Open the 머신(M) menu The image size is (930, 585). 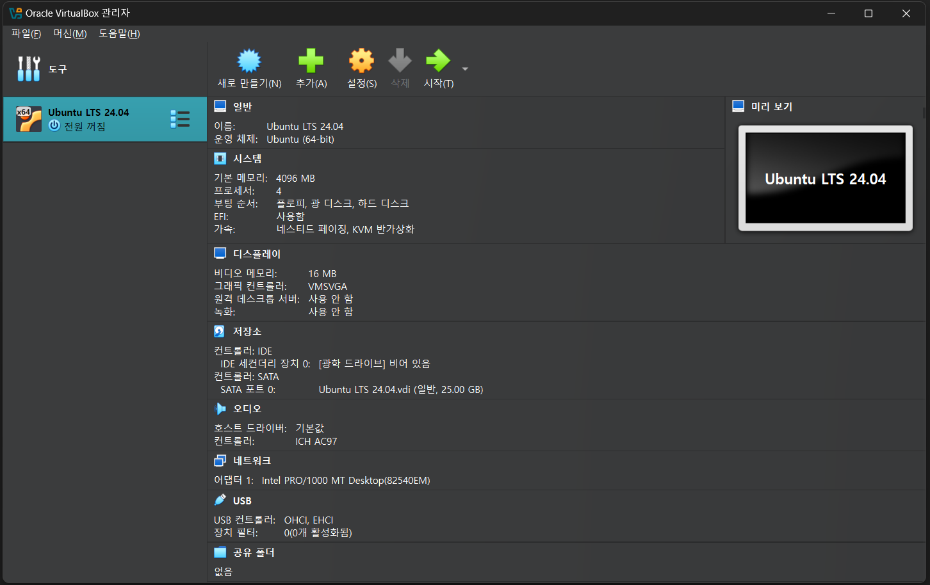pyautogui.click(x=70, y=33)
